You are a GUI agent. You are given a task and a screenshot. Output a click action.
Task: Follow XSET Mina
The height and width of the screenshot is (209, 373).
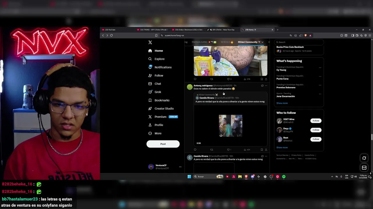click(x=316, y=121)
